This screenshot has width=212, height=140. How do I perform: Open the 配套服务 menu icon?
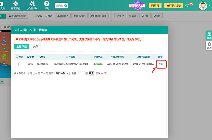point(16,5)
